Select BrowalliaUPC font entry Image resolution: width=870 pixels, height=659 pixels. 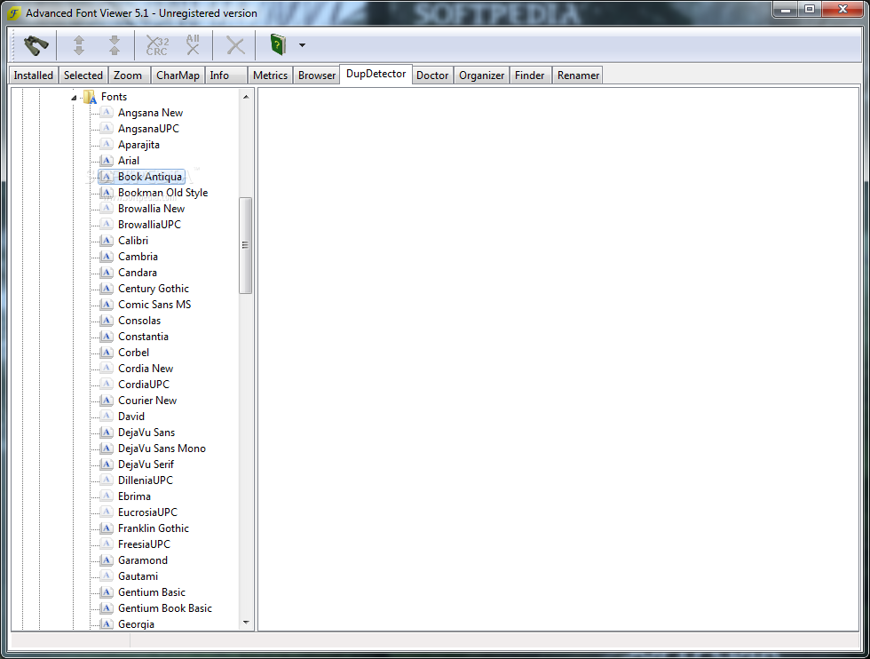point(149,225)
